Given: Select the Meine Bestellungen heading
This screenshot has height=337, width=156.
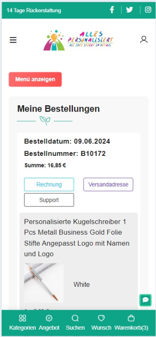Looking at the screenshot, I should click(59, 109).
